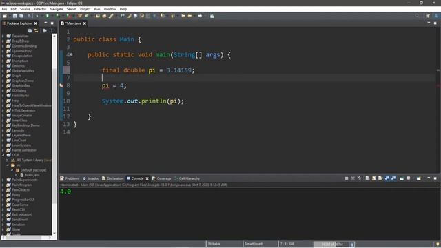Viewport: 441px width, 248px height.
Task: Click the error marker on line 8
Action: click(x=61, y=85)
